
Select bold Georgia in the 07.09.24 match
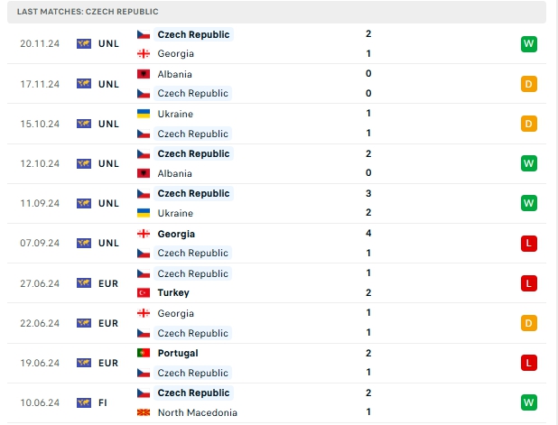pyautogui.click(x=176, y=234)
